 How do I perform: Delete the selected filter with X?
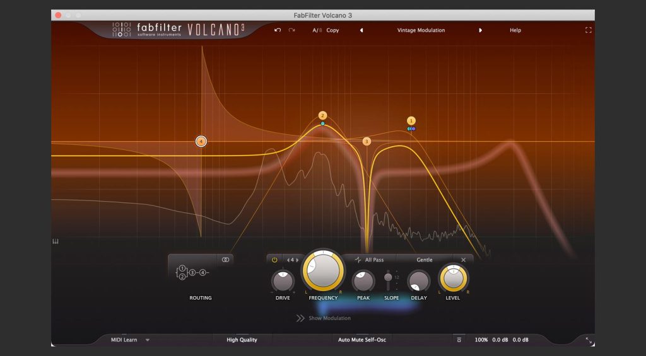pos(464,260)
